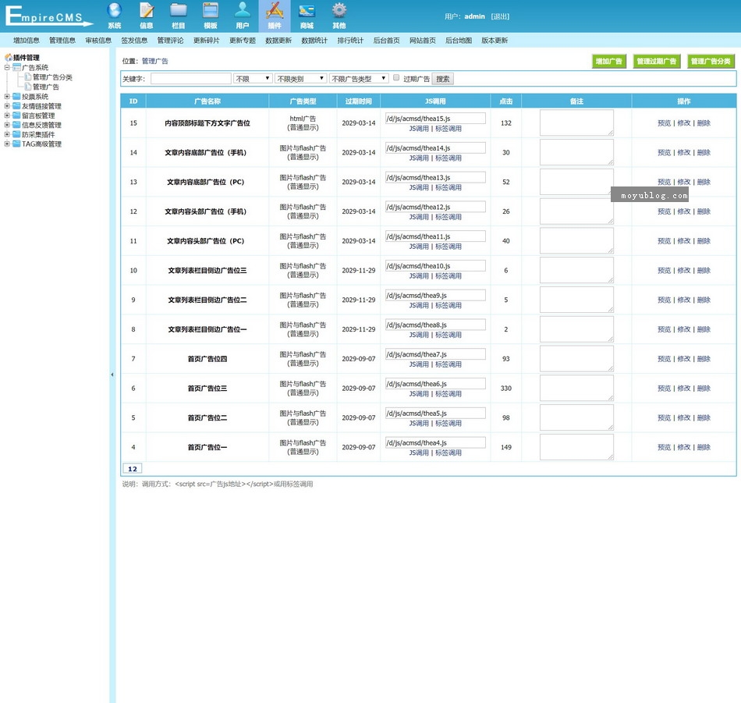Click the folder icon beside 投票系统
The height and width of the screenshot is (703, 741).
point(16,97)
